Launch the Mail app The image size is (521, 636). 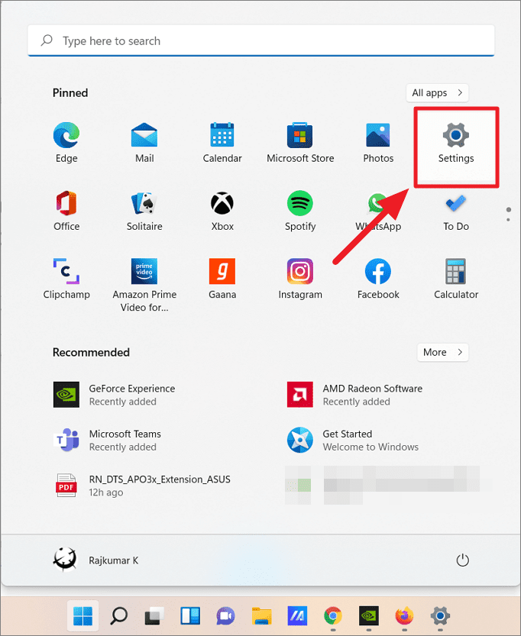coord(144,143)
